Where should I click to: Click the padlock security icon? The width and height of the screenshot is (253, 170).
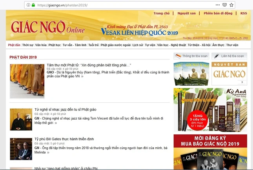[34, 5]
